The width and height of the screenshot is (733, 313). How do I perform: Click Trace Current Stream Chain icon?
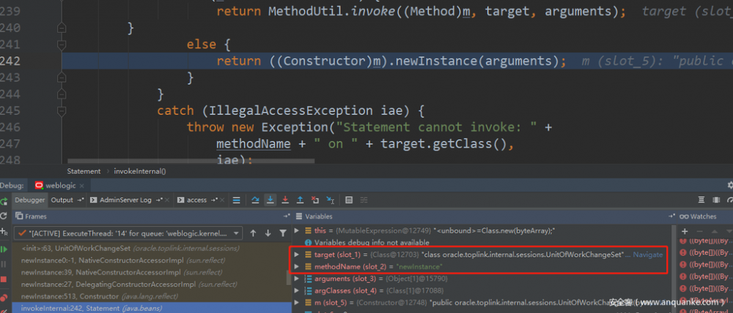364,200
